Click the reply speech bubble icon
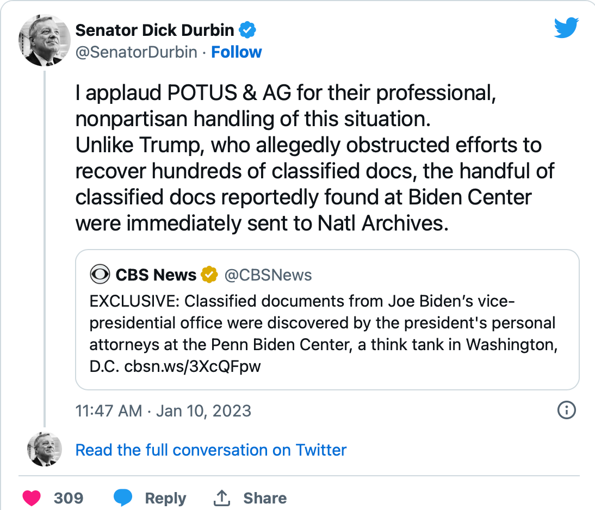595x510 pixels. point(123,498)
